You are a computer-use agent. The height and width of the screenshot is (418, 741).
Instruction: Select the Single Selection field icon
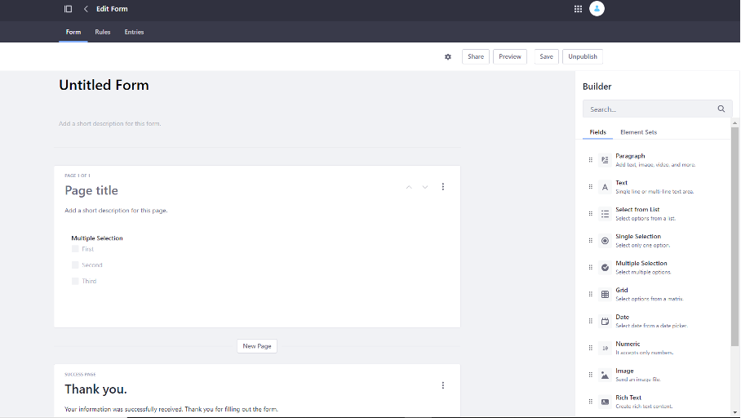pos(605,241)
